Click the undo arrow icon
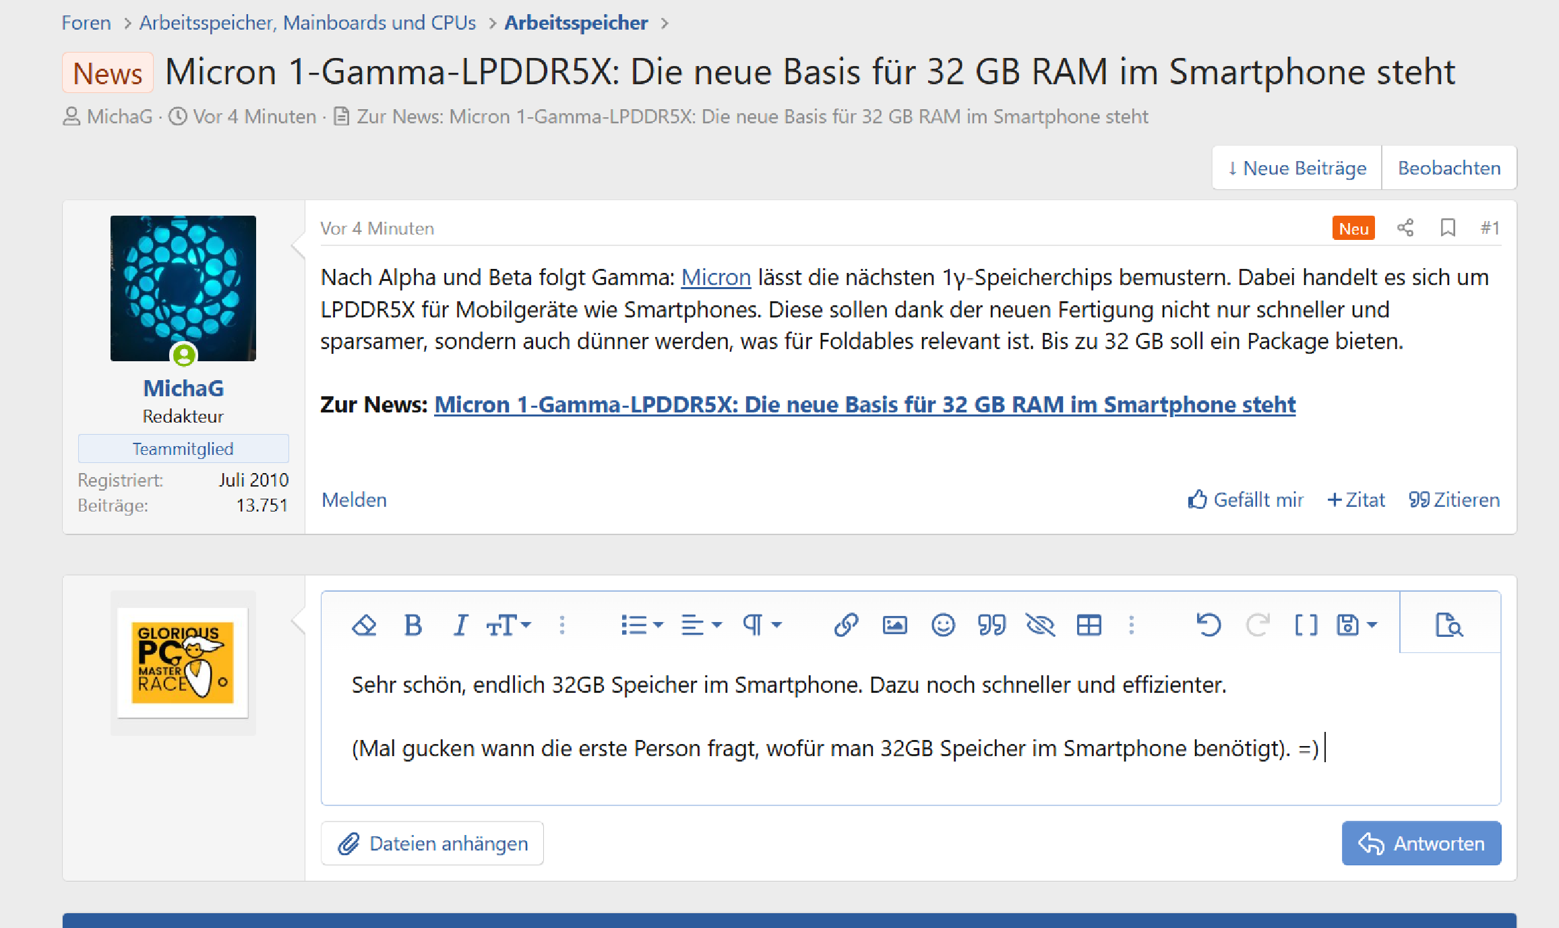This screenshot has height=928, width=1559. point(1208,625)
